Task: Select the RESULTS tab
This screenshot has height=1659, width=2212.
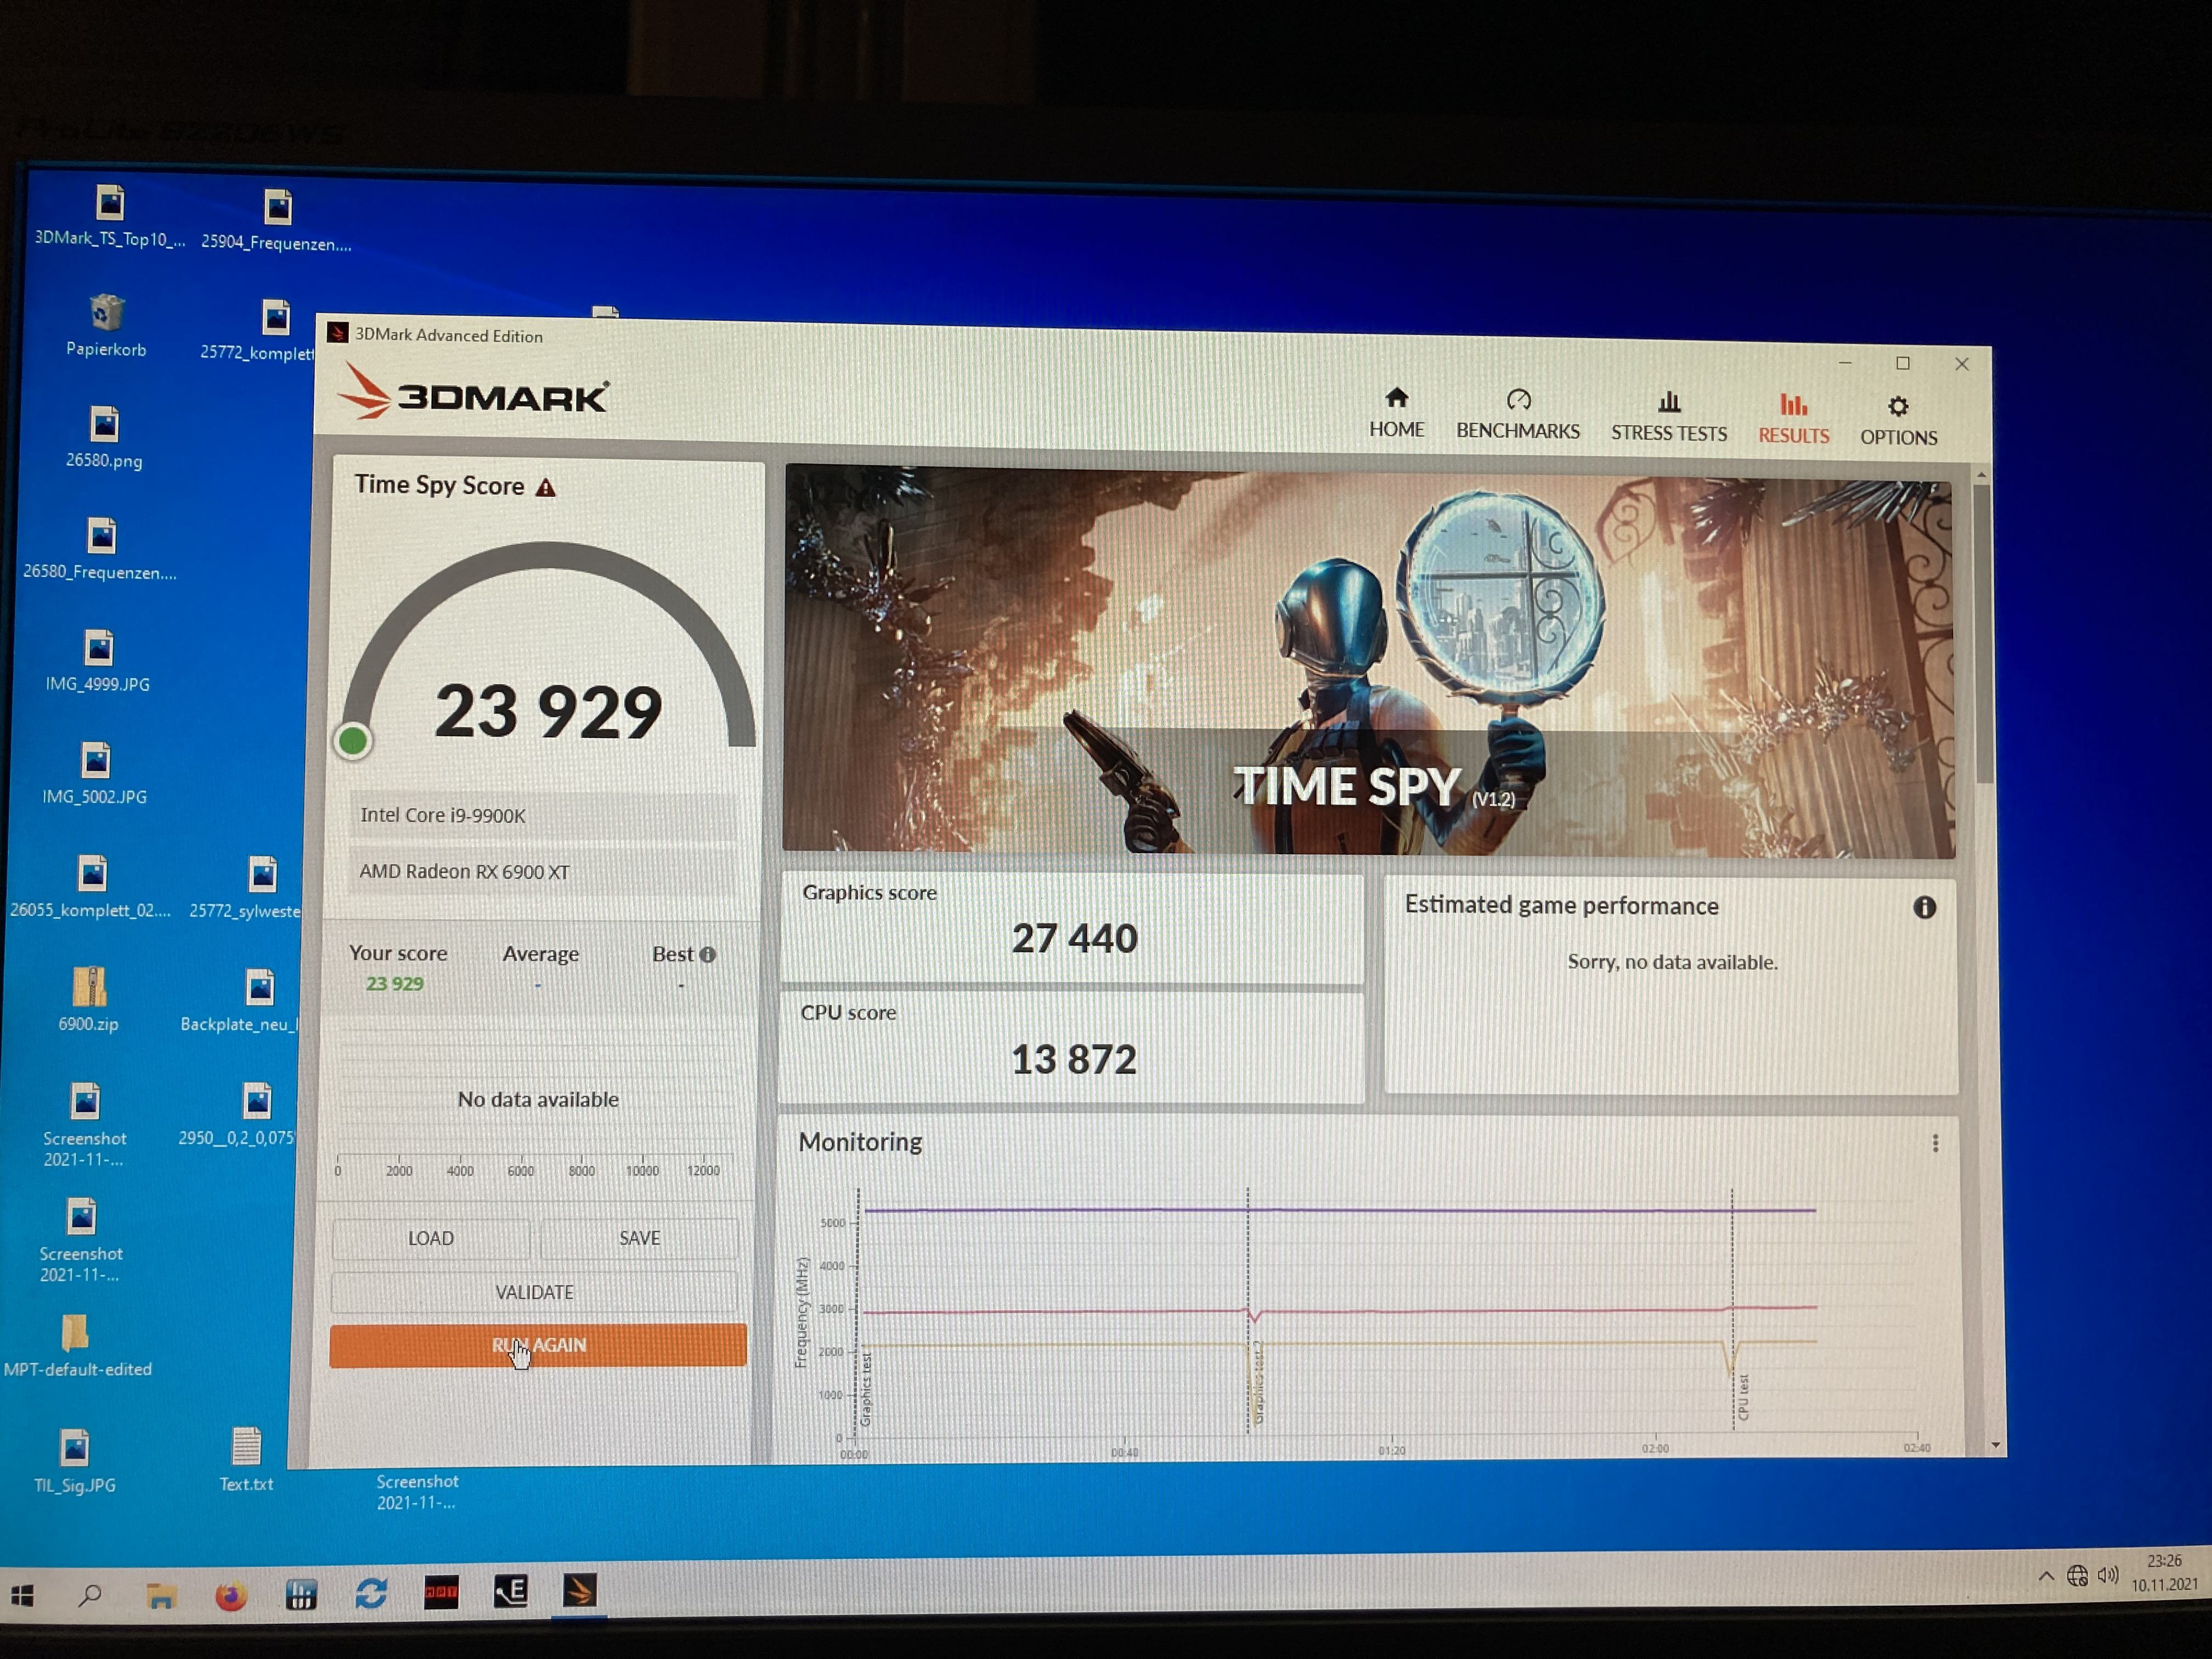Action: [x=1793, y=419]
